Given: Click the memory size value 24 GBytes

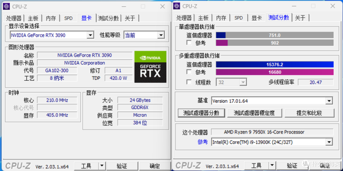Looking at the screenshot, I should coord(140,100).
